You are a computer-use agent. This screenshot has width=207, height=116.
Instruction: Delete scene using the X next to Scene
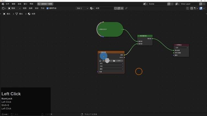tap(172, 4)
